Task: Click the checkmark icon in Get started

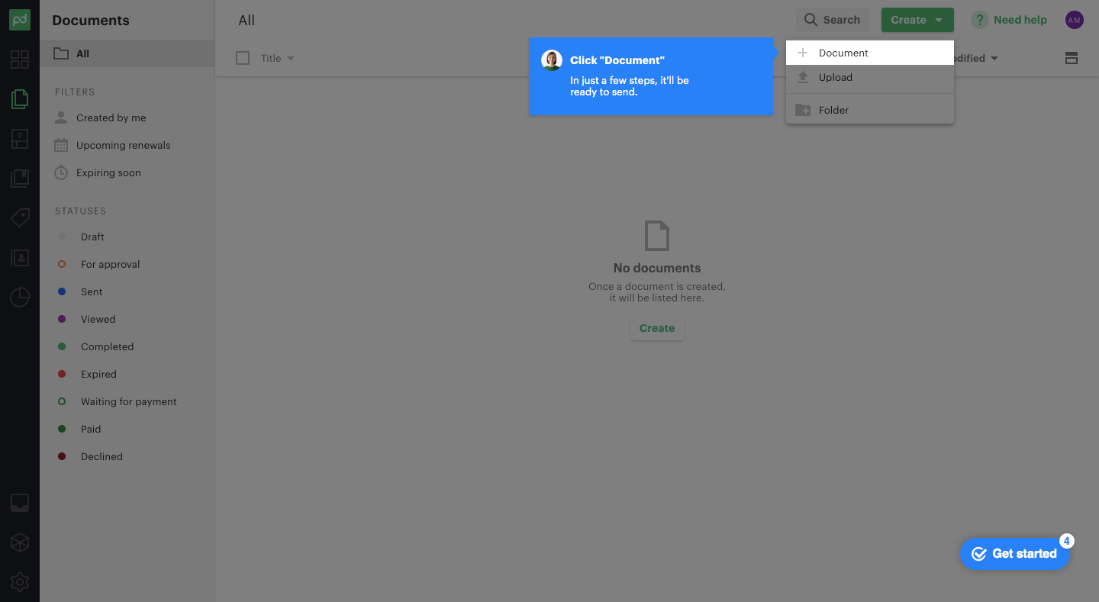Action: pyautogui.click(x=979, y=554)
